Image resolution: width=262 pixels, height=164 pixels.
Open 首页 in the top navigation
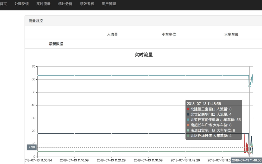click(x=3, y=4)
